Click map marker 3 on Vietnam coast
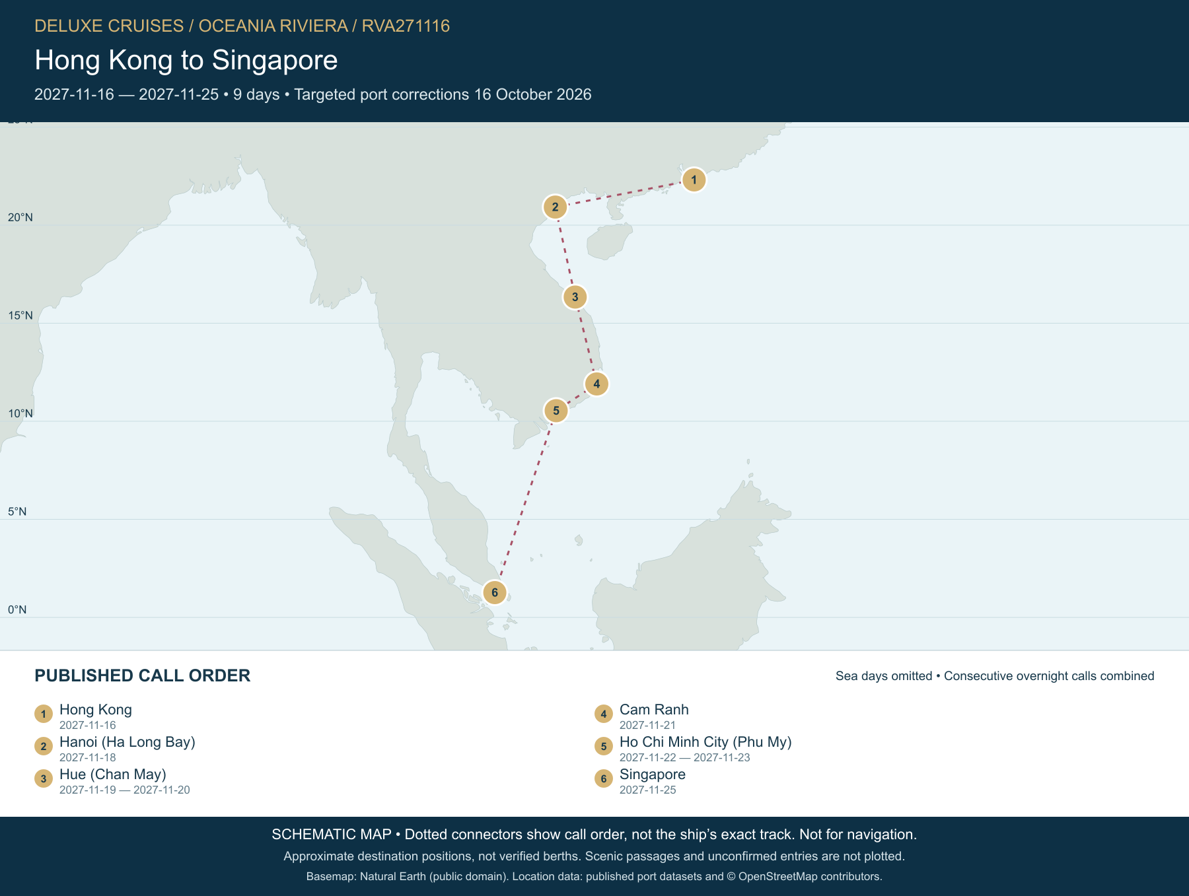 click(x=575, y=297)
